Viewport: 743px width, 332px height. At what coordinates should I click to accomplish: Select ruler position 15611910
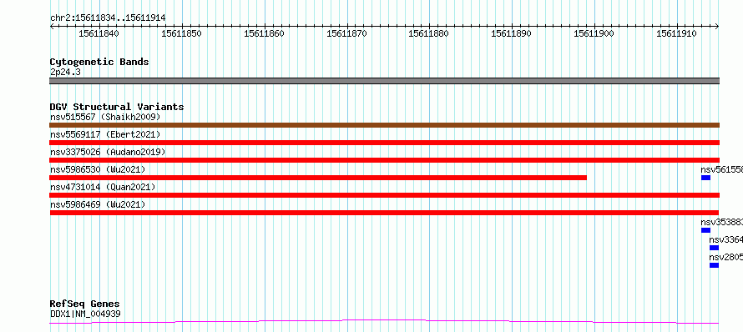677,33
